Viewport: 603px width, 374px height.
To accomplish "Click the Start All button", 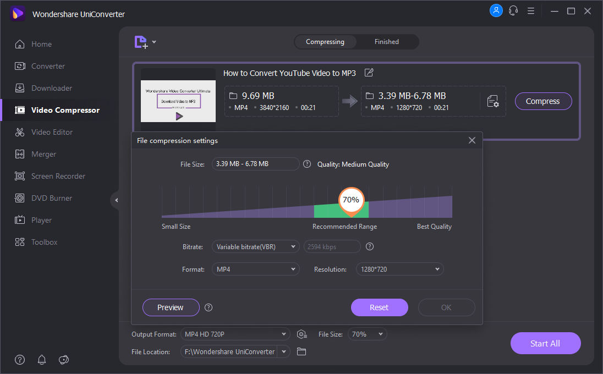I will pyautogui.click(x=545, y=343).
